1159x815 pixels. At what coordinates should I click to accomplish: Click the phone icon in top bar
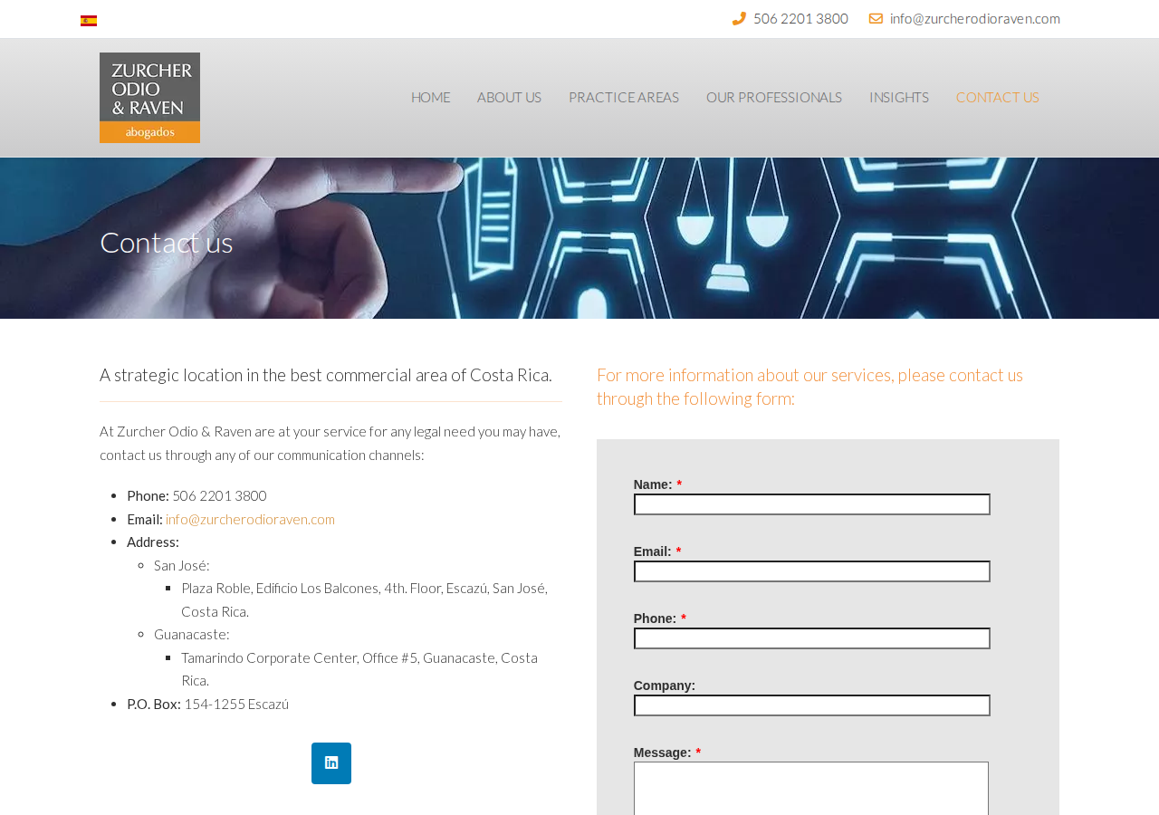coord(739,18)
